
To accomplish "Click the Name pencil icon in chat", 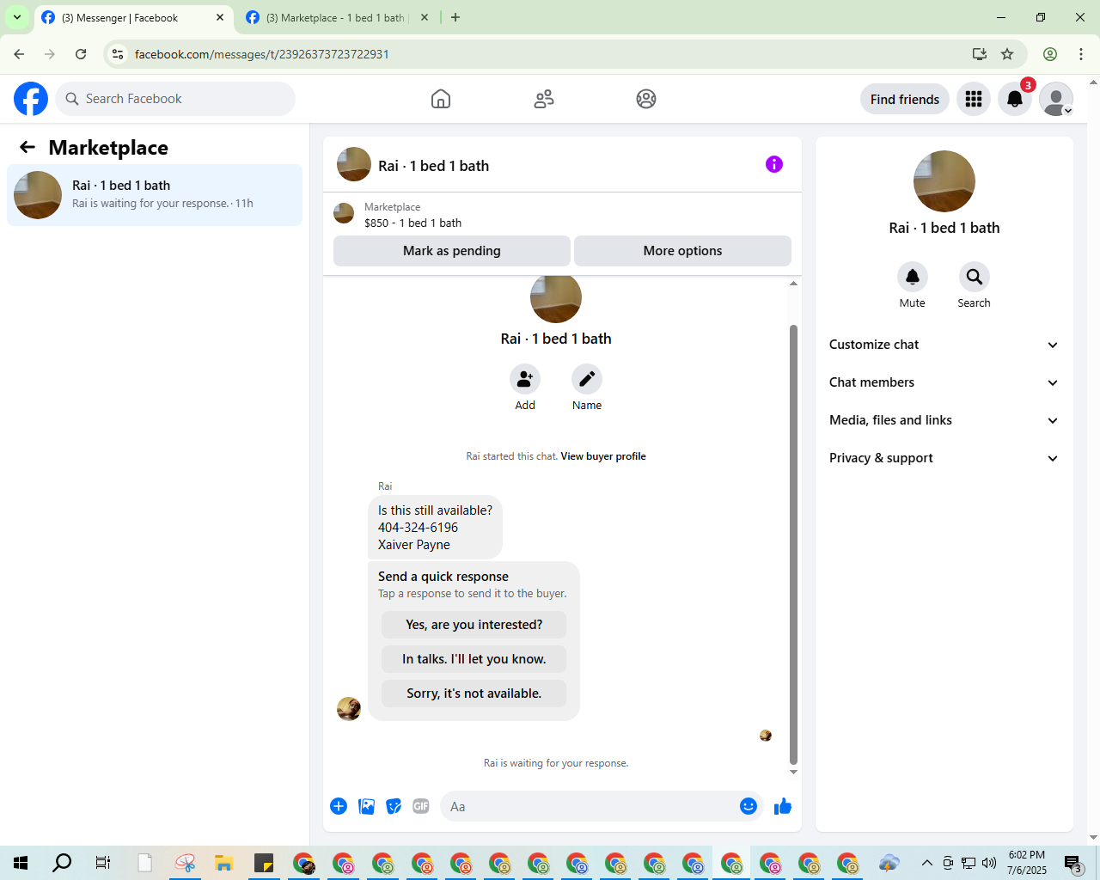I will (x=587, y=379).
